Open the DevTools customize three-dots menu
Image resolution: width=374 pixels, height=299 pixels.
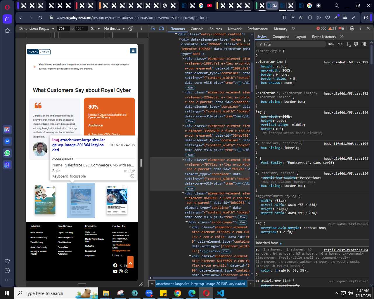(x=360, y=29)
